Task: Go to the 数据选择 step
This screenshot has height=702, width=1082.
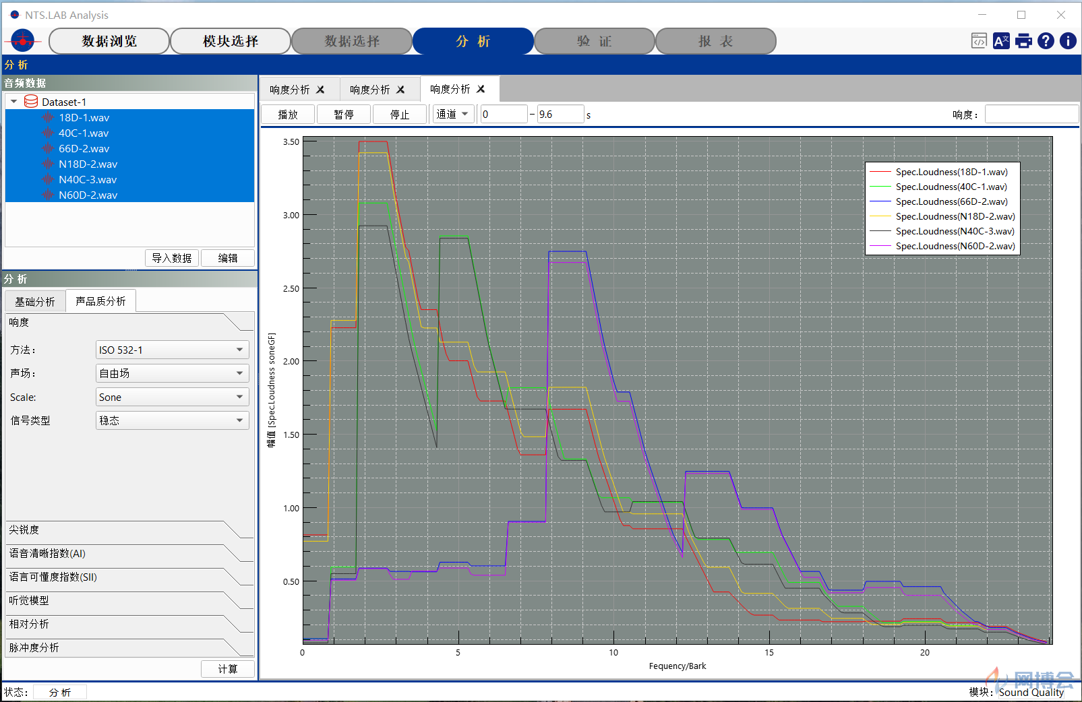Action: [x=352, y=41]
